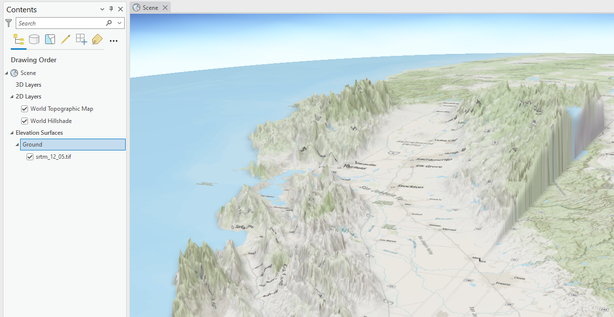Open the List By Data Source view
The width and height of the screenshot is (614, 317).
(x=34, y=39)
